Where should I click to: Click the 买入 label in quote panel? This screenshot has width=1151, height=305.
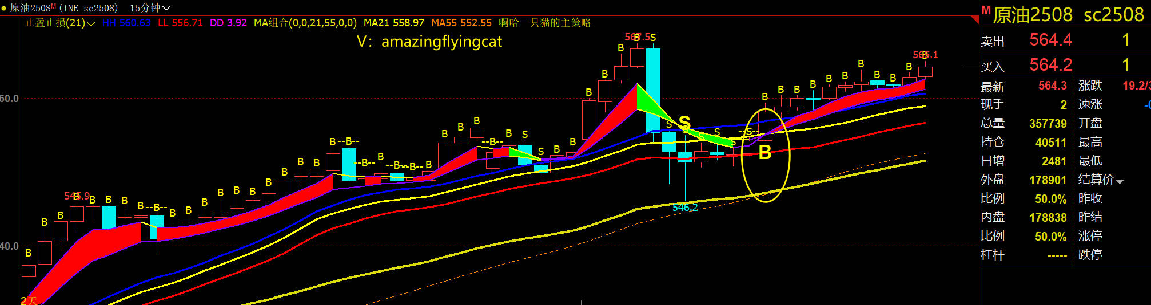point(993,66)
